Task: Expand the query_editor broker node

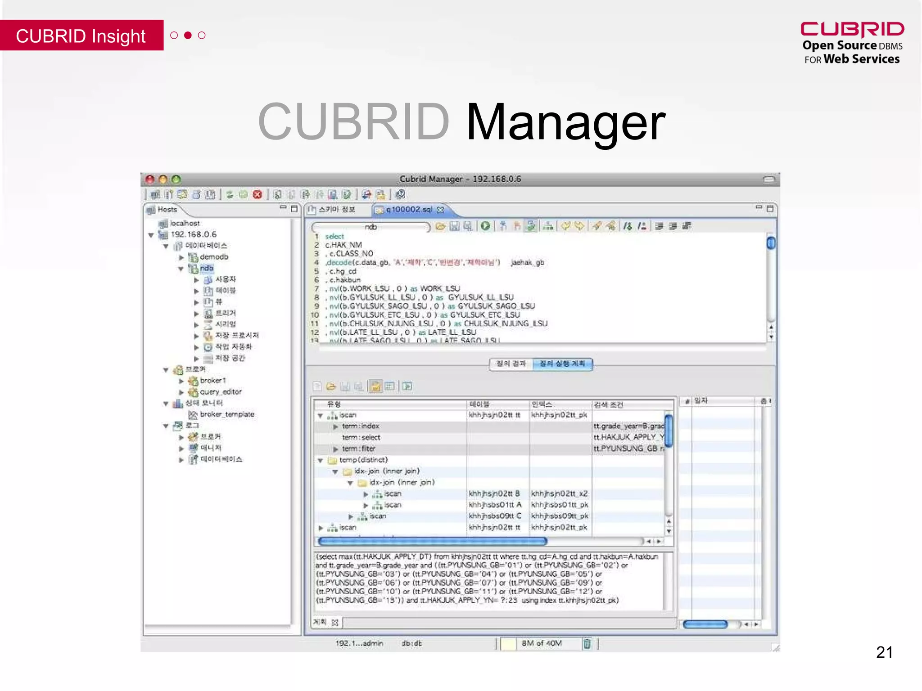Action: point(181,392)
